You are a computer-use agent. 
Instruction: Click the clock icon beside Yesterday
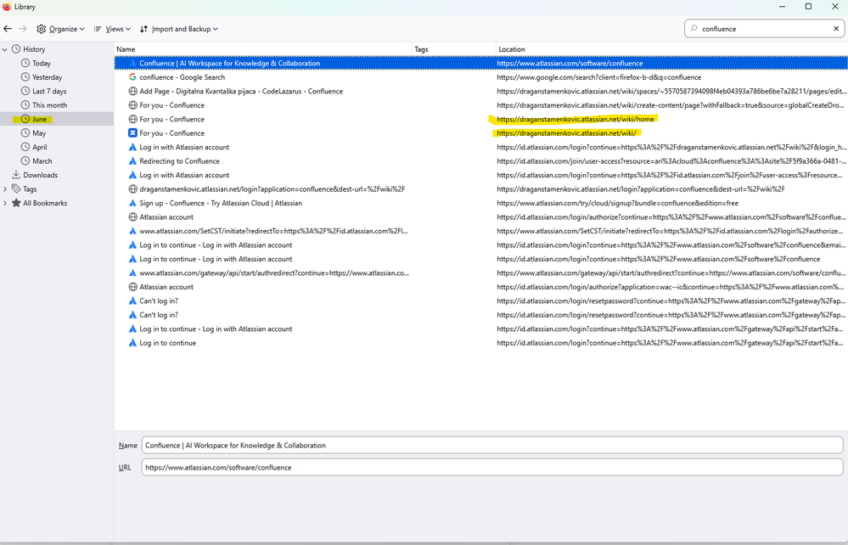click(x=25, y=77)
